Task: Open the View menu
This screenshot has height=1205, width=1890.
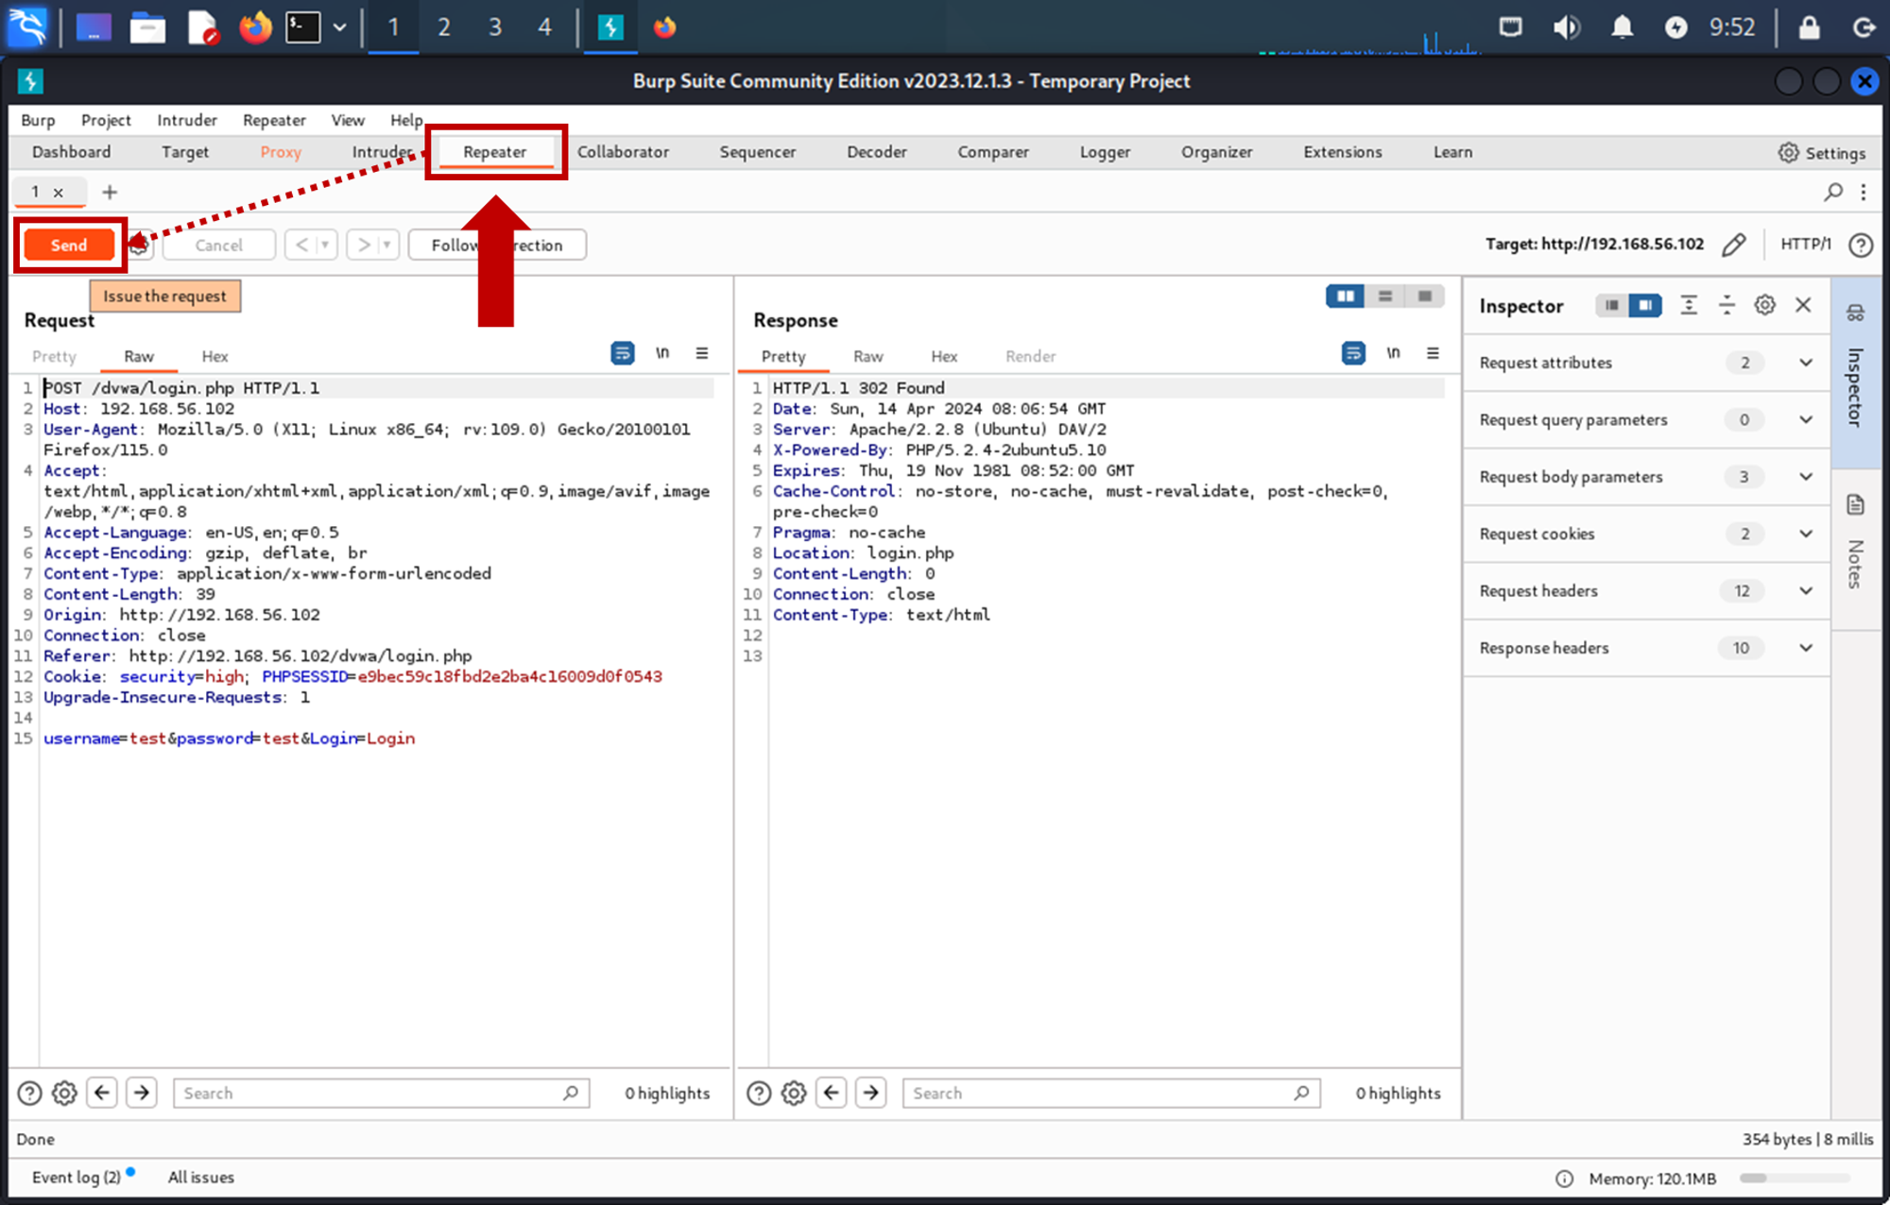Action: pyautogui.click(x=348, y=120)
